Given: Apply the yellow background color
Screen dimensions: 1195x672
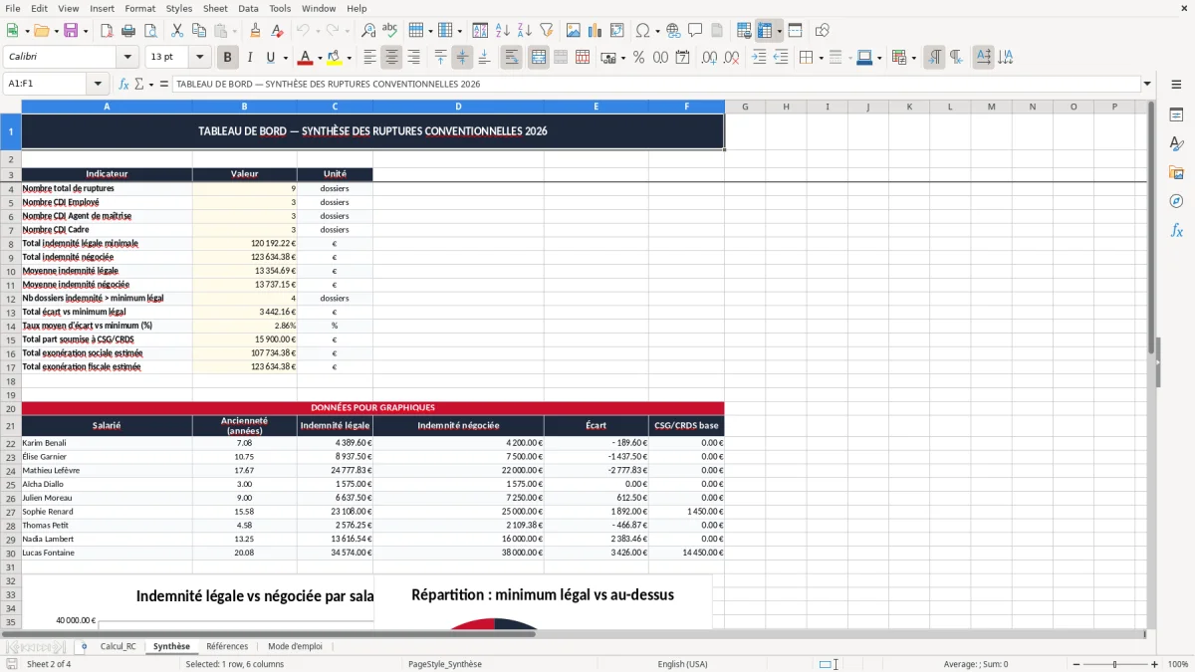Looking at the screenshot, I should tap(335, 58).
